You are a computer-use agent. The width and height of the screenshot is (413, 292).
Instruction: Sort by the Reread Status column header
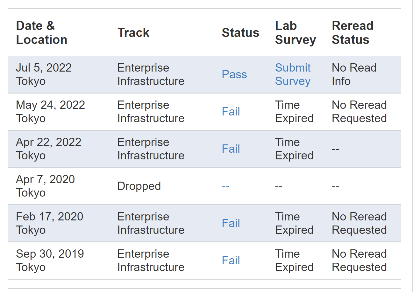[x=352, y=32]
